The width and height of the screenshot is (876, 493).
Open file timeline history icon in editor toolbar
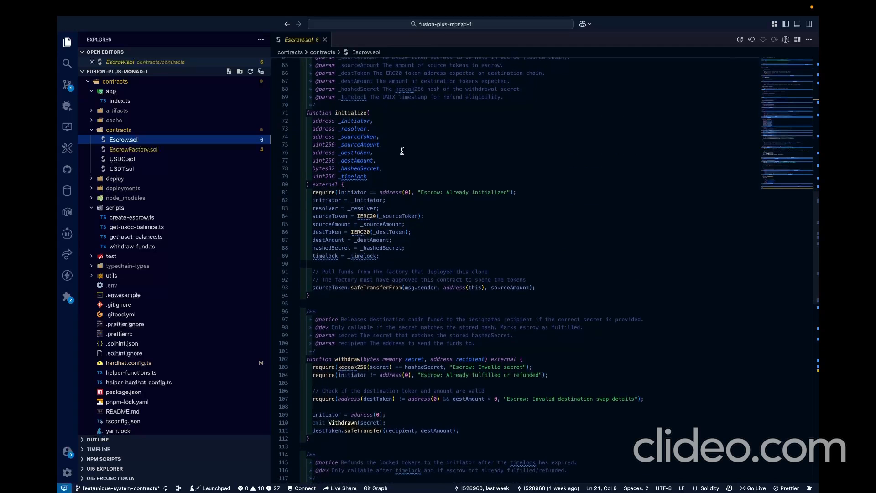(x=740, y=40)
